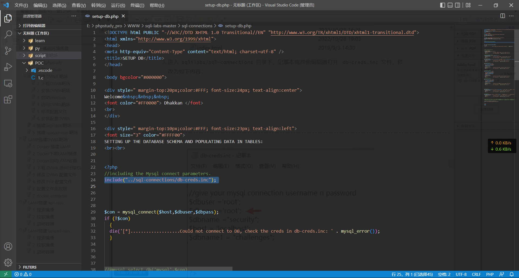The width and height of the screenshot is (519, 278).
Task: Open the Help menu (帮助)
Action: pyautogui.click(x=157, y=5)
